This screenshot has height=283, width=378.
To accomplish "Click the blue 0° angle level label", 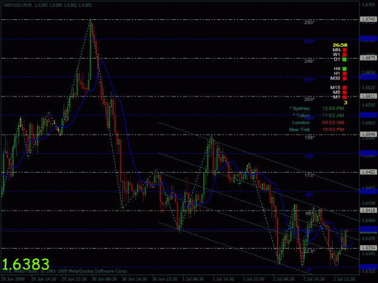I will [309, 270].
